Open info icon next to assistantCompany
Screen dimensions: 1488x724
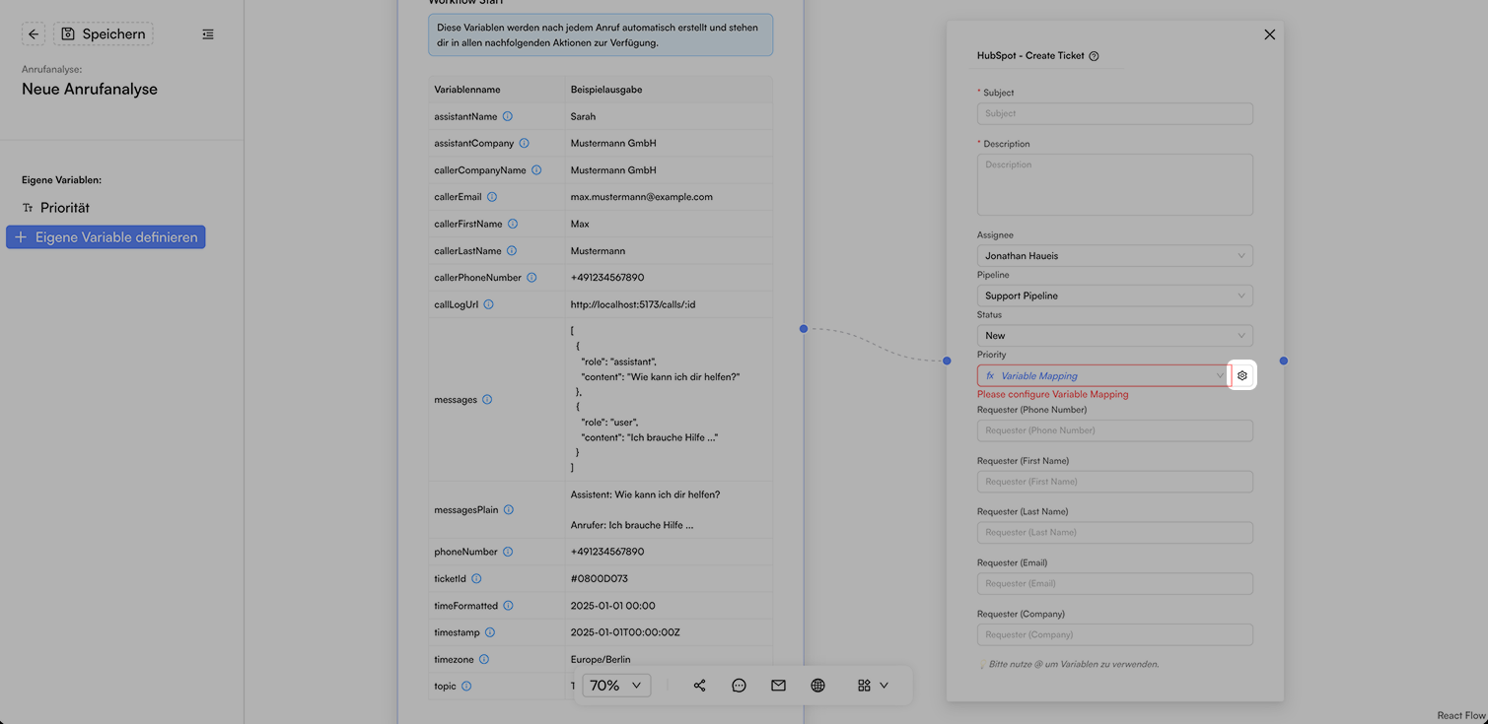[x=524, y=144]
